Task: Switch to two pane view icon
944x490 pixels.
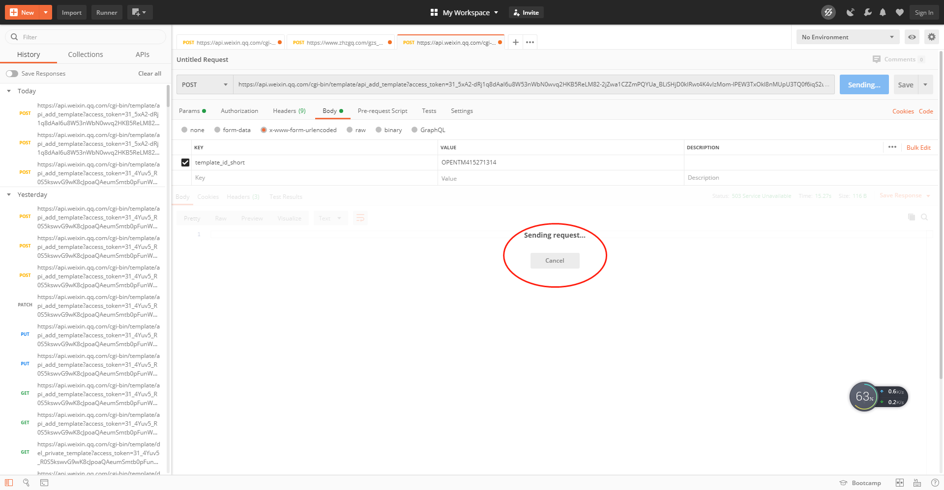Action: pyautogui.click(x=900, y=483)
